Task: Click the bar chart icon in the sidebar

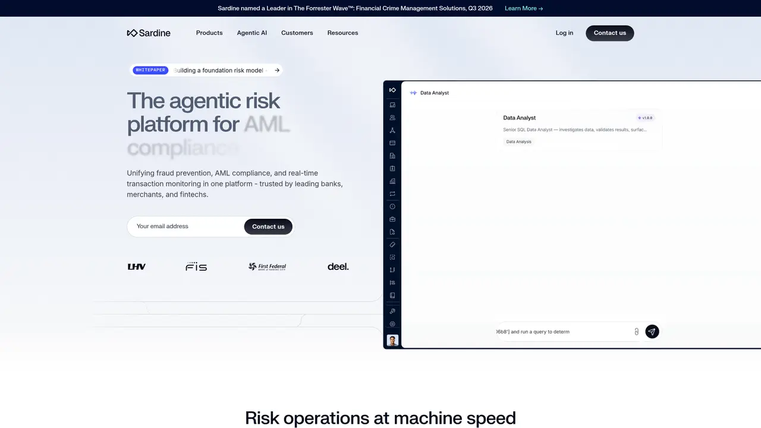Action: [x=392, y=181]
